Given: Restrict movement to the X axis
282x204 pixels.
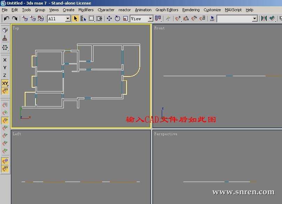Looking at the screenshot, I should pyautogui.click(x=5, y=60).
